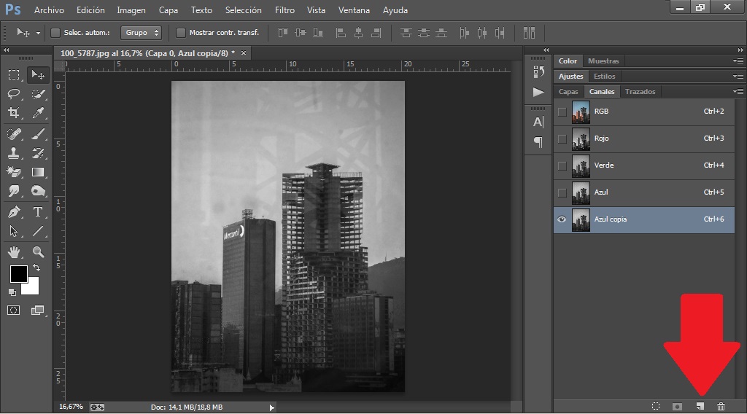Open the Filtro menu
The image size is (747, 414).
pyautogui.click(x=285, y=10)
